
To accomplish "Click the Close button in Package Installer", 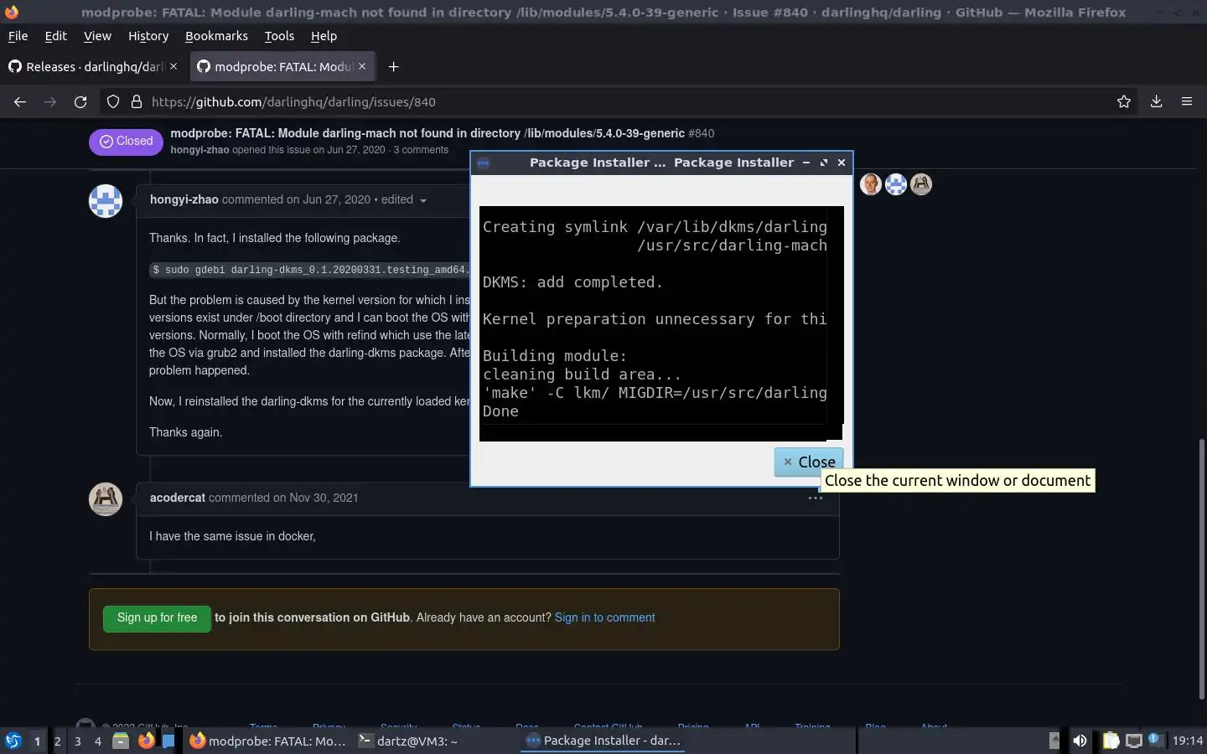I will click(809, 462).
